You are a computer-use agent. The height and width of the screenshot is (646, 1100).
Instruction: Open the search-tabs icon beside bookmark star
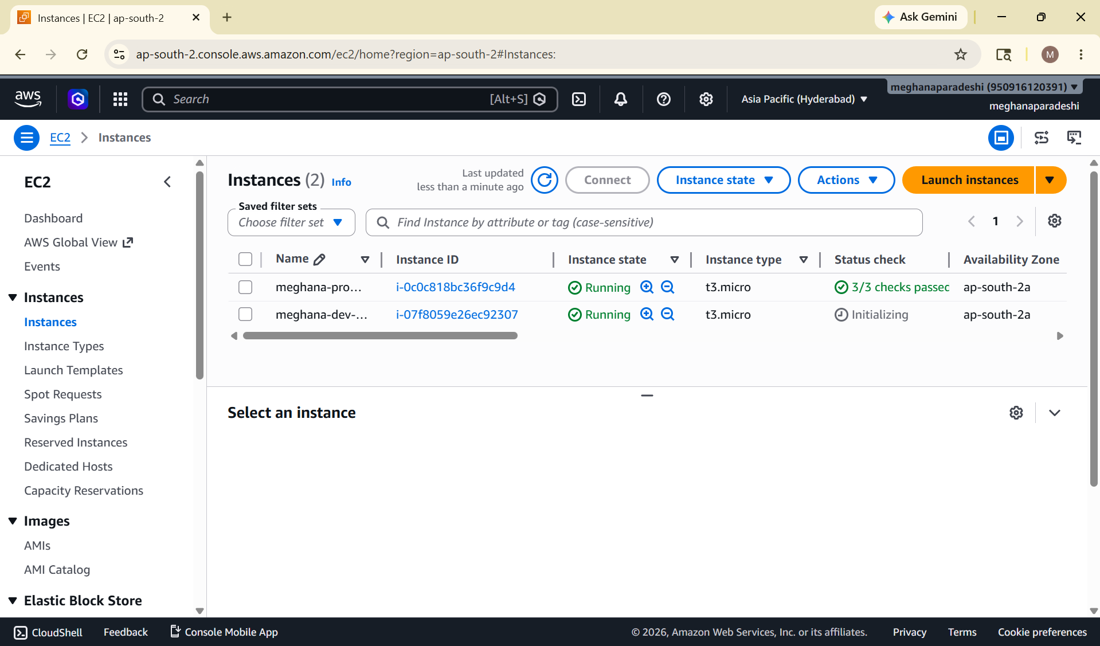coord(1004,54)
